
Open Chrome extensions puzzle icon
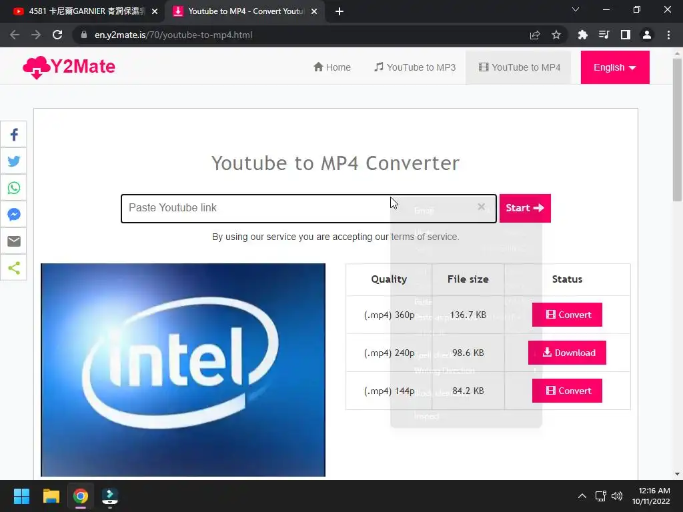tap(582, 35)
